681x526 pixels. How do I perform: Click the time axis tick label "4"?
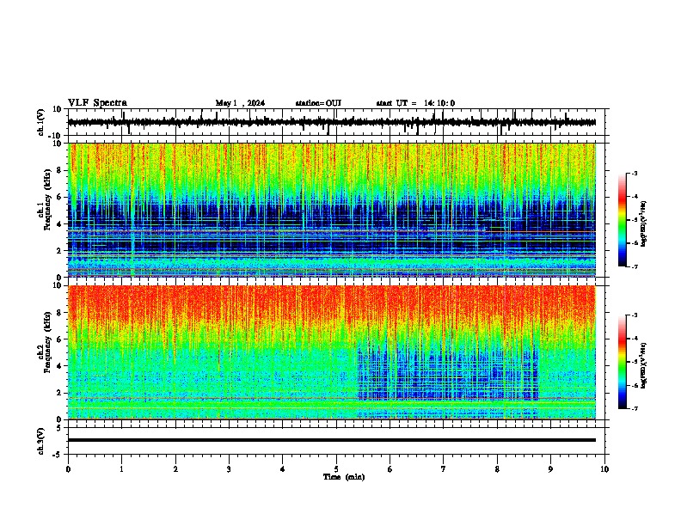[x=283, y=469]
